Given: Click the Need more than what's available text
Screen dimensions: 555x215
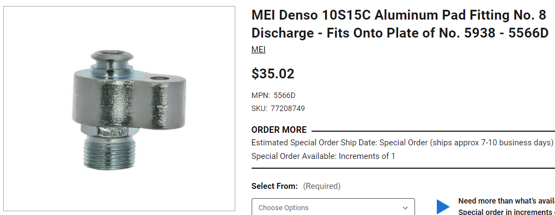Looking at the screenshot, I should point(507,201).
